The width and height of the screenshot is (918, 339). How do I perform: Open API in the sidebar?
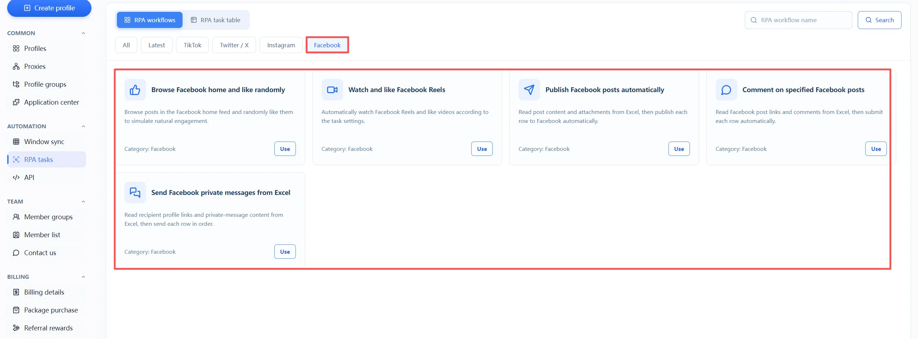tap(47, 177)
